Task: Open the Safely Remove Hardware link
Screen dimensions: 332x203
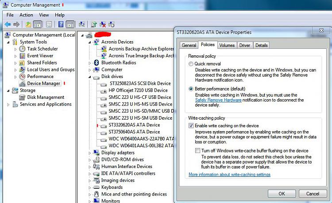Action: pyautogui.click(x=218, y=100)
